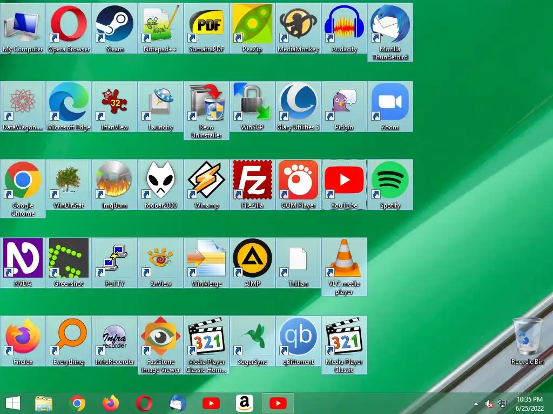Click the Google Chrome desktop icon
Image resolution: width=553 pixels, height=414 pixels.
[x=23, y=189]
